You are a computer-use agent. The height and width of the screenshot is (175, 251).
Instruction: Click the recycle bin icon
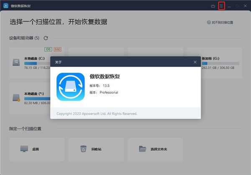tap(83, 149)
